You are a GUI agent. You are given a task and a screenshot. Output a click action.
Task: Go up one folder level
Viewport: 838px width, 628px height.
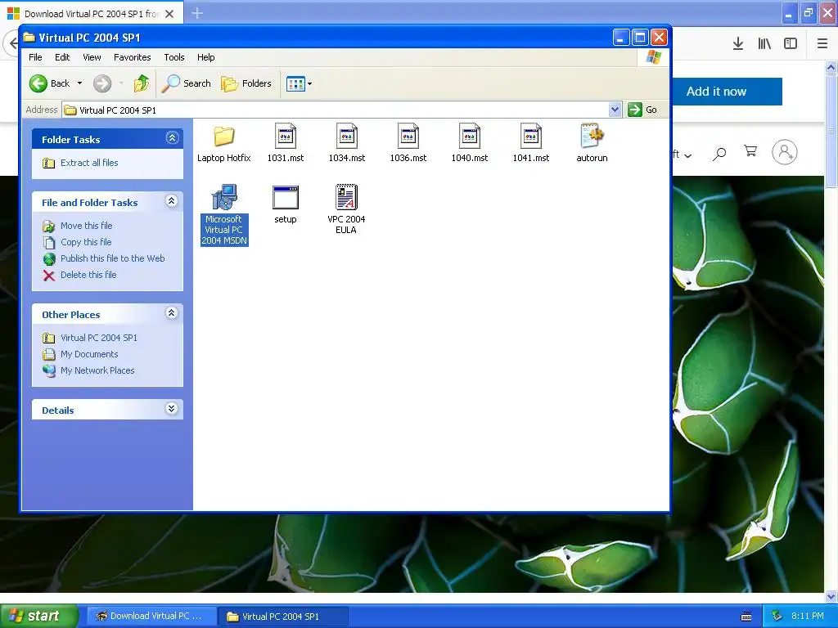[142, 83]
